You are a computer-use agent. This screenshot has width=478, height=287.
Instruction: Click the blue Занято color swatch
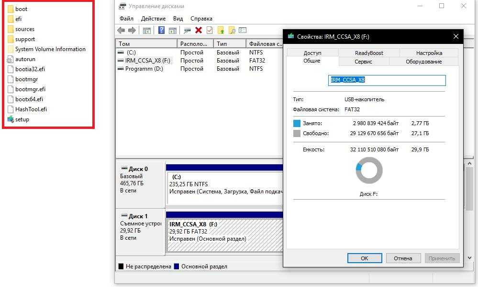297,123
